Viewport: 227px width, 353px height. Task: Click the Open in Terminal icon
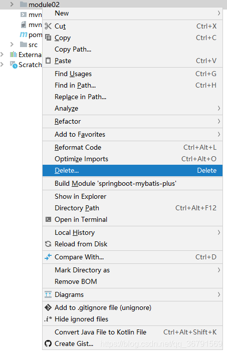[48, 219]
